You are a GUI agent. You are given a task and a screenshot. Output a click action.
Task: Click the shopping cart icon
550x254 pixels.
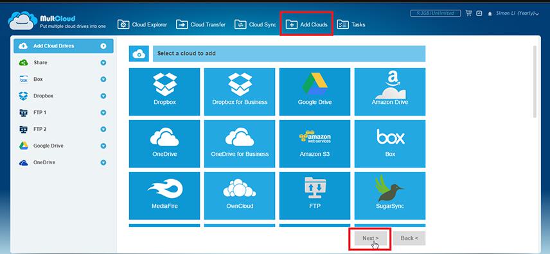[468, 13]
